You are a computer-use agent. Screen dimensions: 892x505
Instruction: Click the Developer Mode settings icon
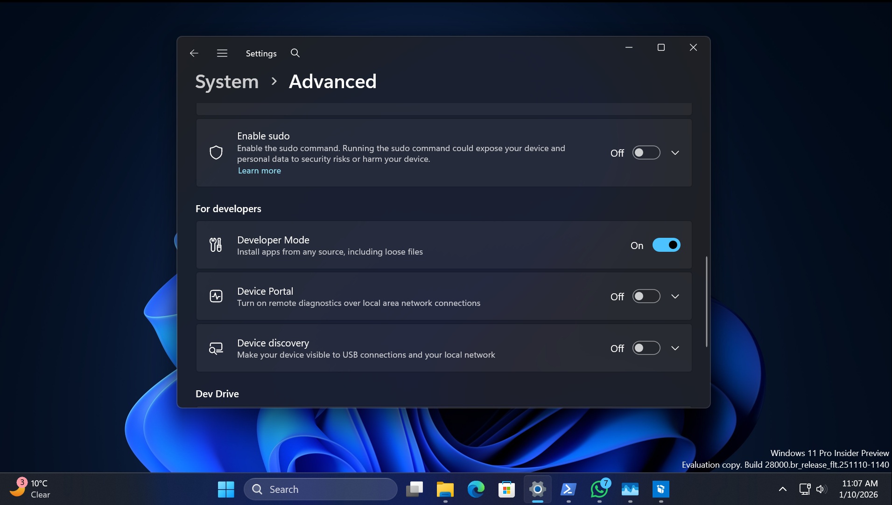tap(215, 245)
